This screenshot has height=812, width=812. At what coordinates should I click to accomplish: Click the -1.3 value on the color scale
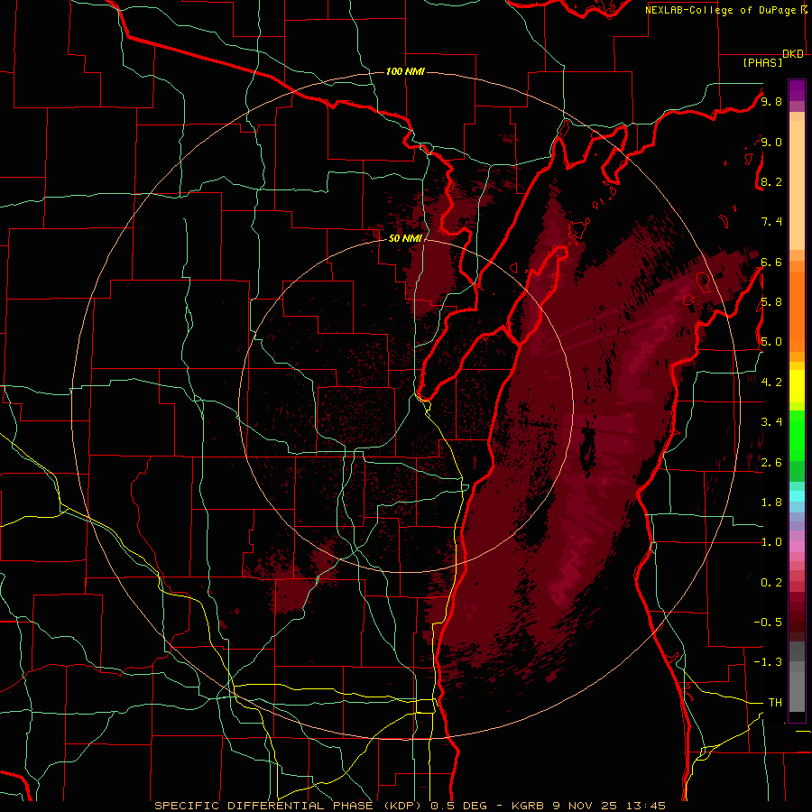click(x=768, y=662)
